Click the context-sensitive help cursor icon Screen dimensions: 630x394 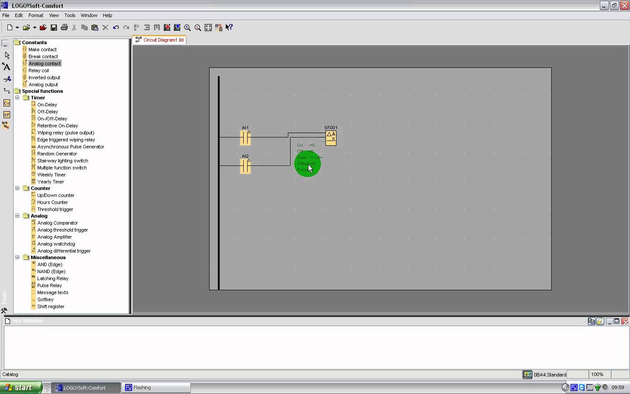[x=229, y=28]
